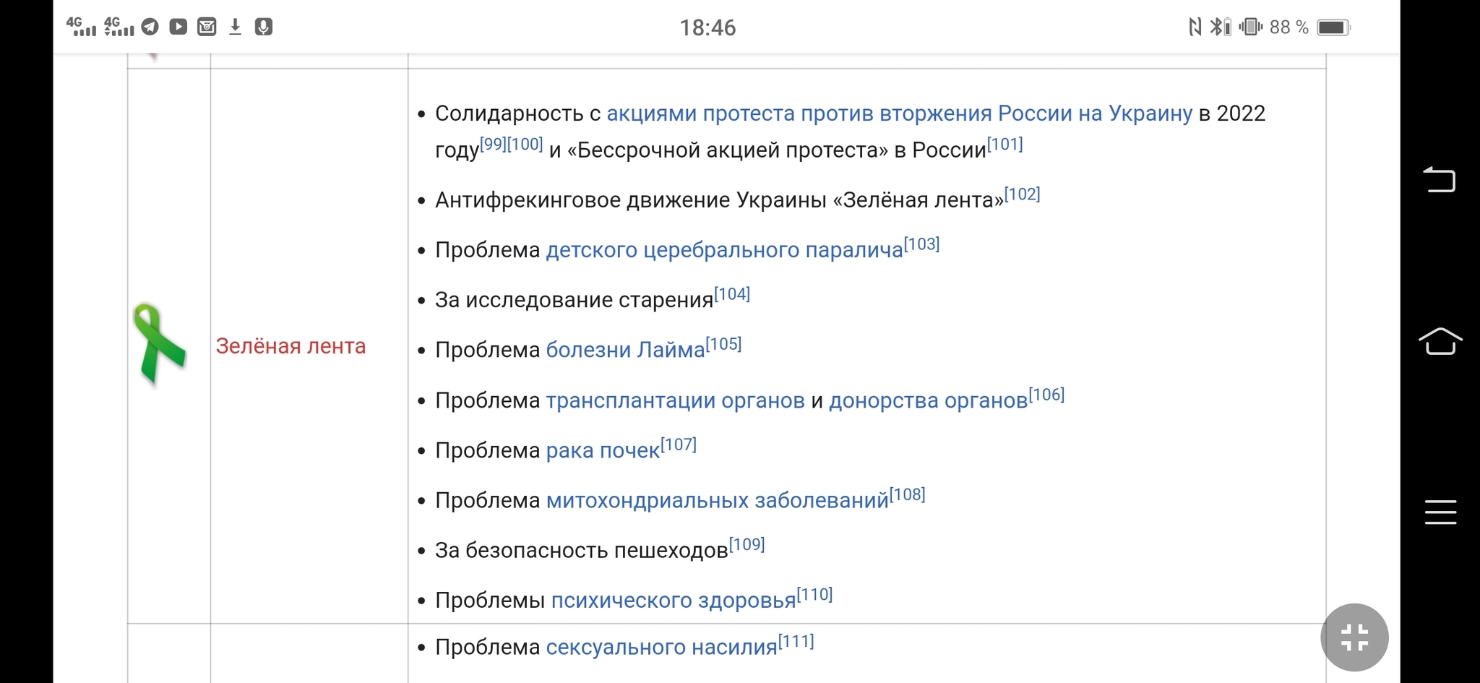Open the донорства органов link
The image size is (1480, 683).
coord(928,400)
